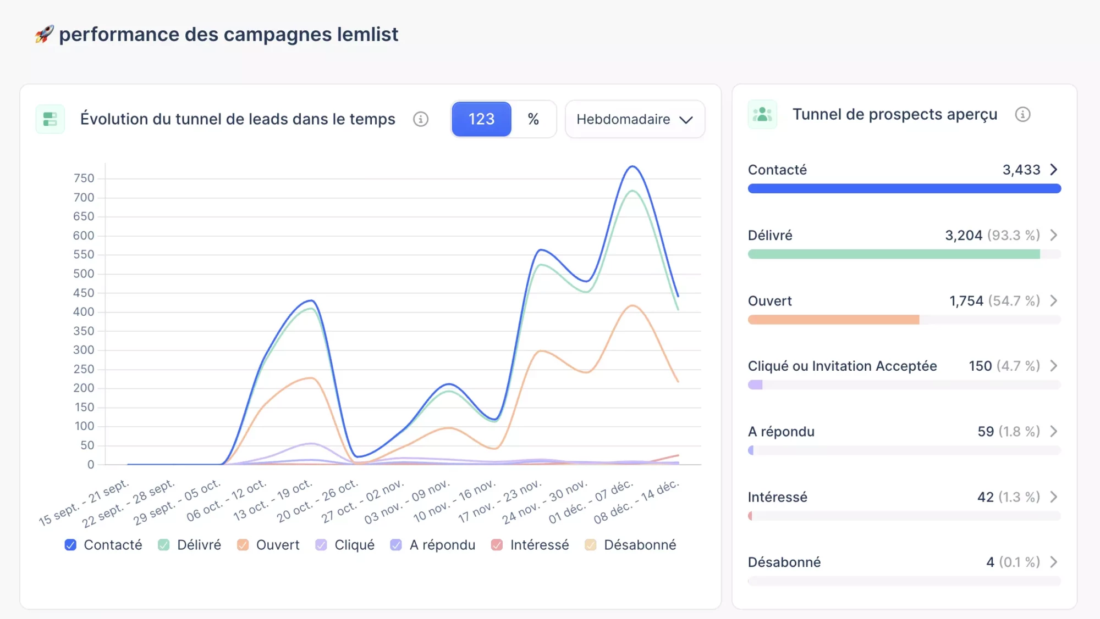Click the 24 nov. - 30 nov. axis label
Viewport: 1100px width, 619px height.
point(545,502)
